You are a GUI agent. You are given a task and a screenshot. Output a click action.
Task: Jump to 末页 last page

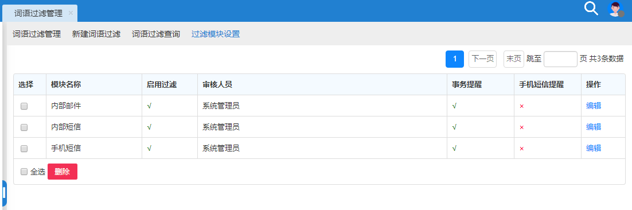coord(514,59)
